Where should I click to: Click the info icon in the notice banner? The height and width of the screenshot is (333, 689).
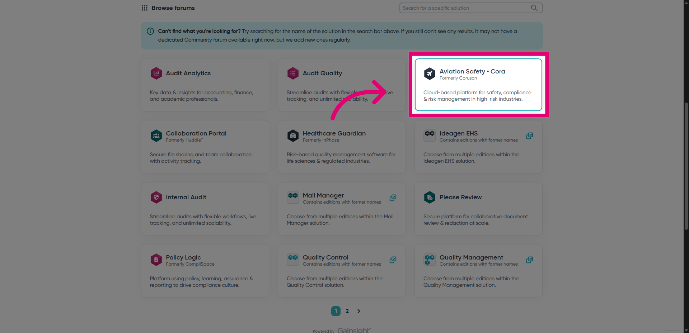(150, 31)
